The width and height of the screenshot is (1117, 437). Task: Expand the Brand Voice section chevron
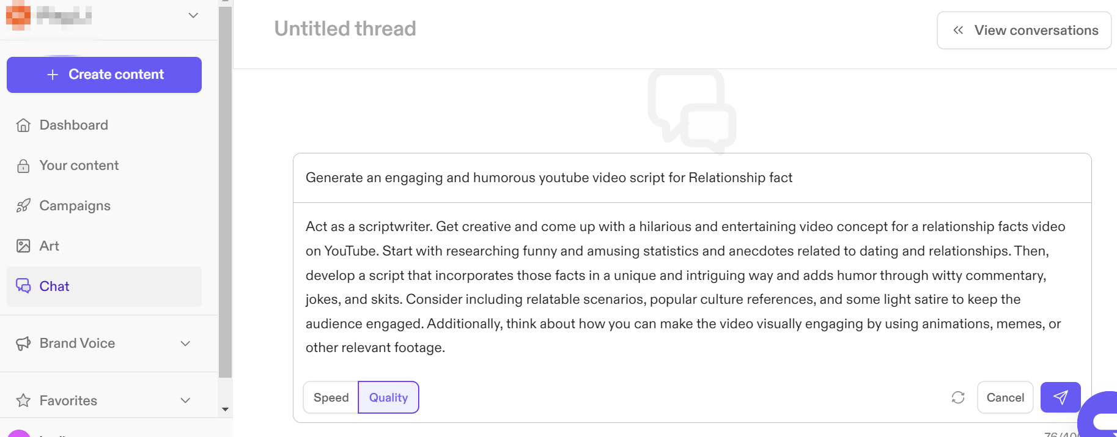pyautogui.click(x=185, y=343)
